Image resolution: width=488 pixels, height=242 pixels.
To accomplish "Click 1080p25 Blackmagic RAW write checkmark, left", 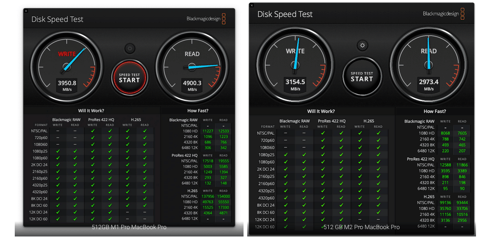I will (x=58, y=151).
